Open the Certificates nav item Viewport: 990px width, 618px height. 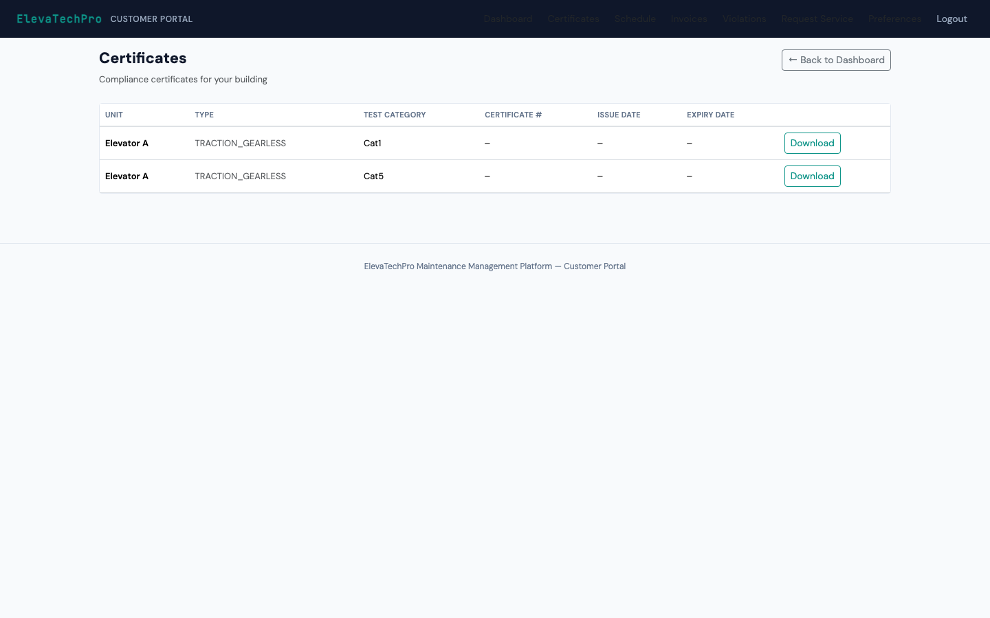pyautogui.click(x=573, y=19)
